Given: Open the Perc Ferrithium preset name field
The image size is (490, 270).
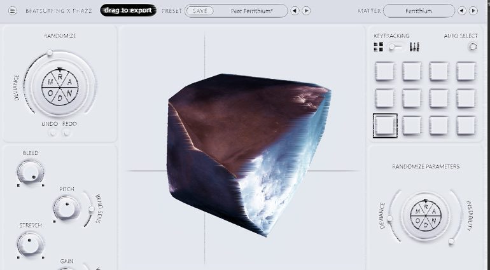Looking at the screenshot, I should click(x=251, y=11).
